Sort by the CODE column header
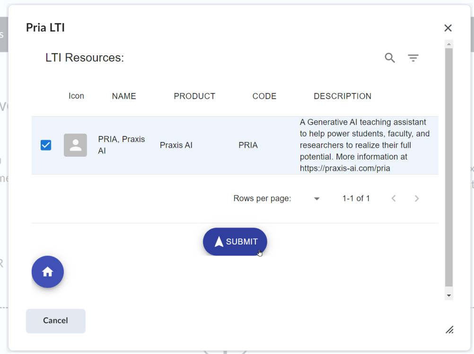This screenshot has width=474, height=354. (264, 96)
